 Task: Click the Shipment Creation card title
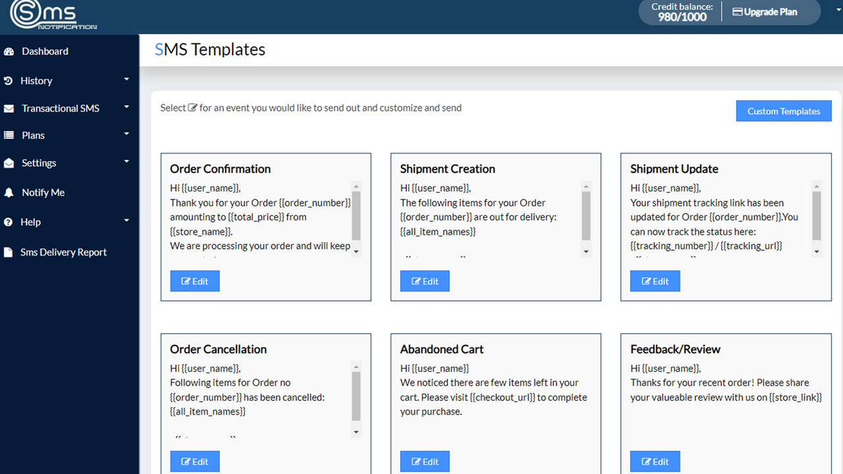448,169
